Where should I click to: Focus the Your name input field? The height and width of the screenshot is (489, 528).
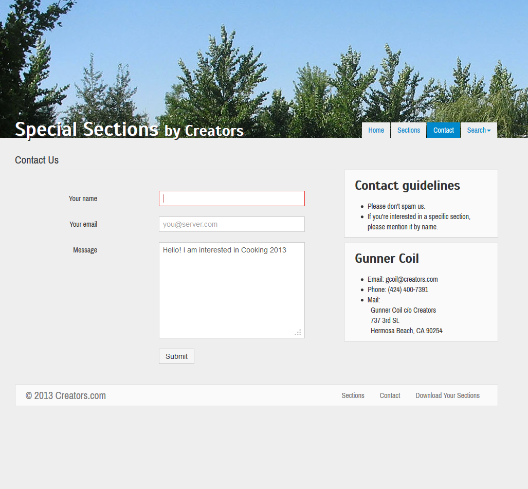(x=232, y=198)
